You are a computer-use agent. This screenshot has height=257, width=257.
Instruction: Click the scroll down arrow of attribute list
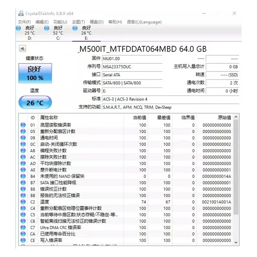click(x=236, y=243)
